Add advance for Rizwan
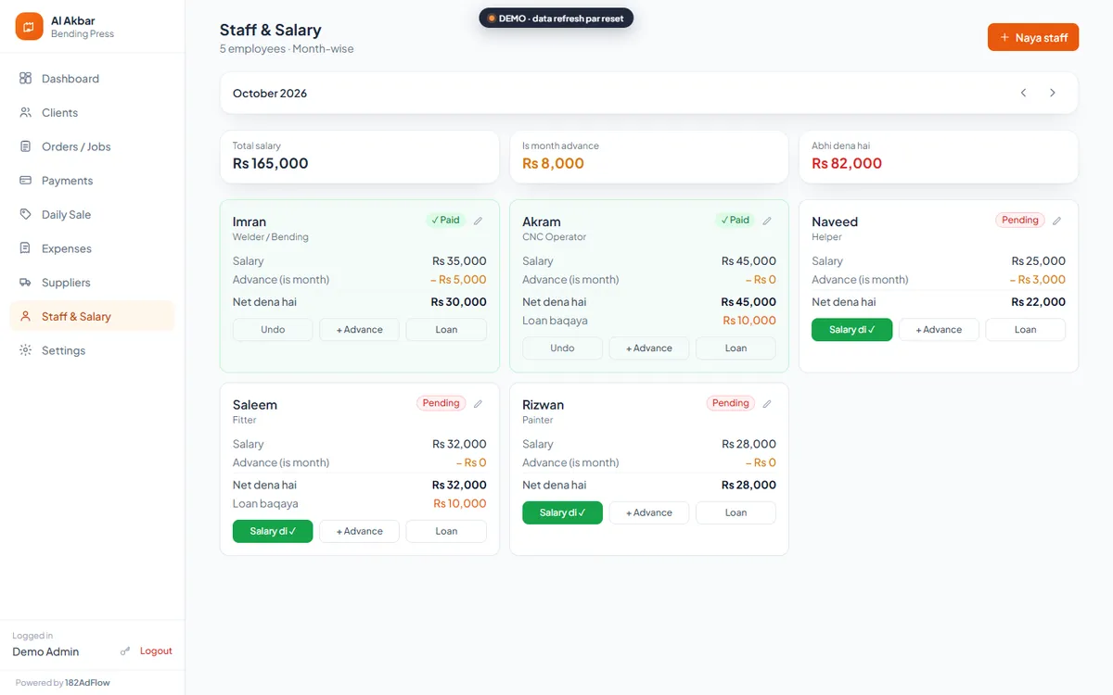 (649, 512)
